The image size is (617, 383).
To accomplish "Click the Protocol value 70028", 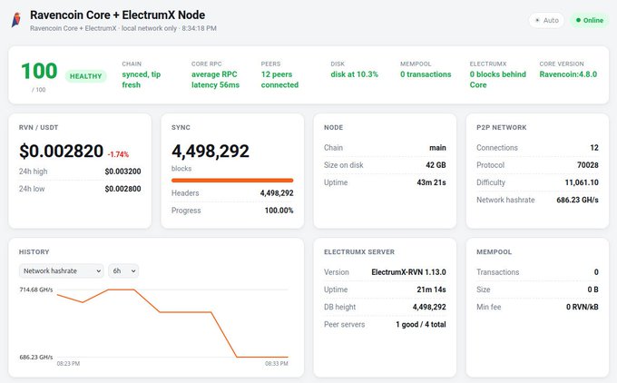I will click(x=588, y=165).
